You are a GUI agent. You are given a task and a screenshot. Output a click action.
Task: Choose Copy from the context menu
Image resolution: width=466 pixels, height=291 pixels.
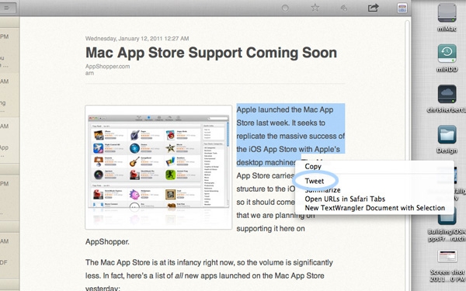[313, 167]
